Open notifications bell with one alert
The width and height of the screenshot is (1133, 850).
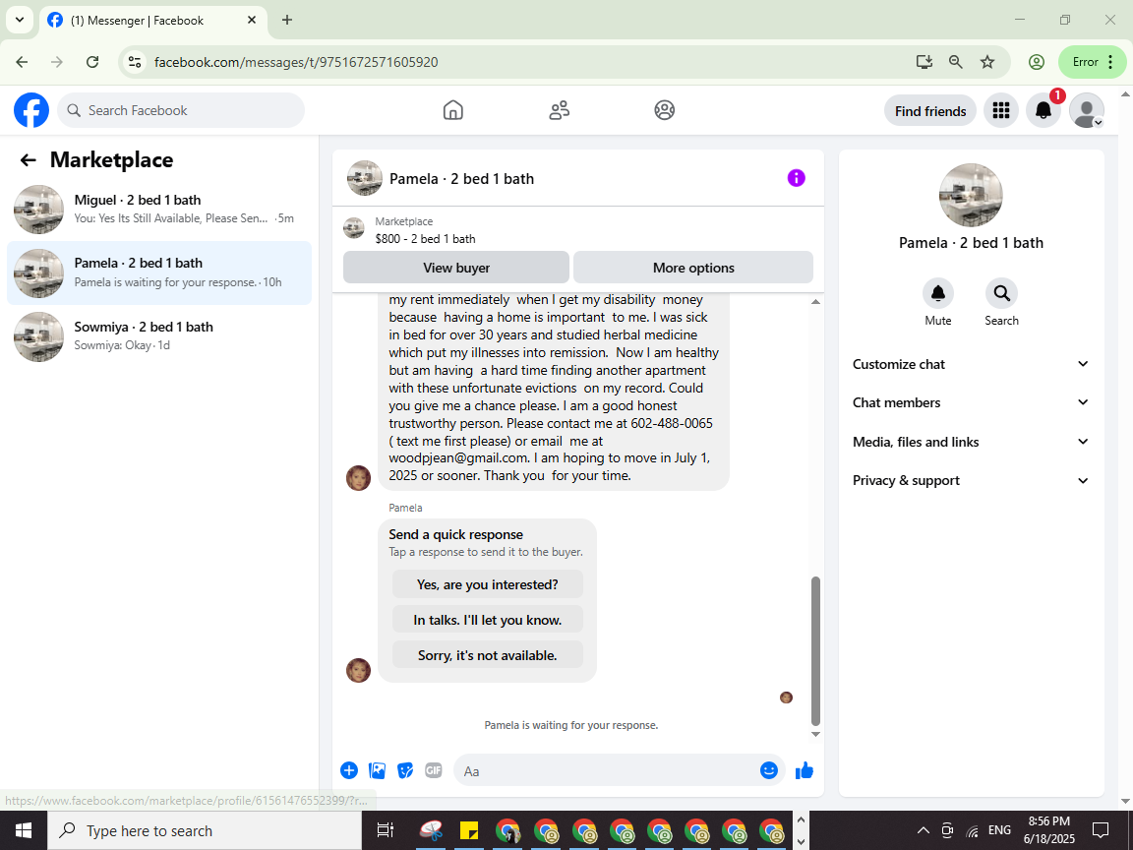(x=1044, y=110)
